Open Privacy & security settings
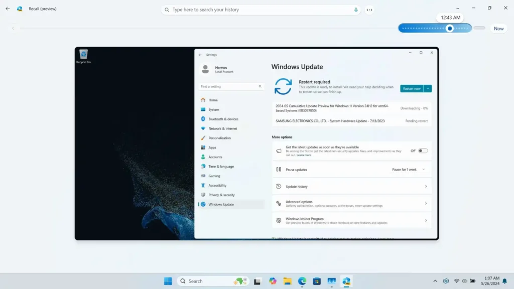514x289 pixels. click(x=231, y=195)
